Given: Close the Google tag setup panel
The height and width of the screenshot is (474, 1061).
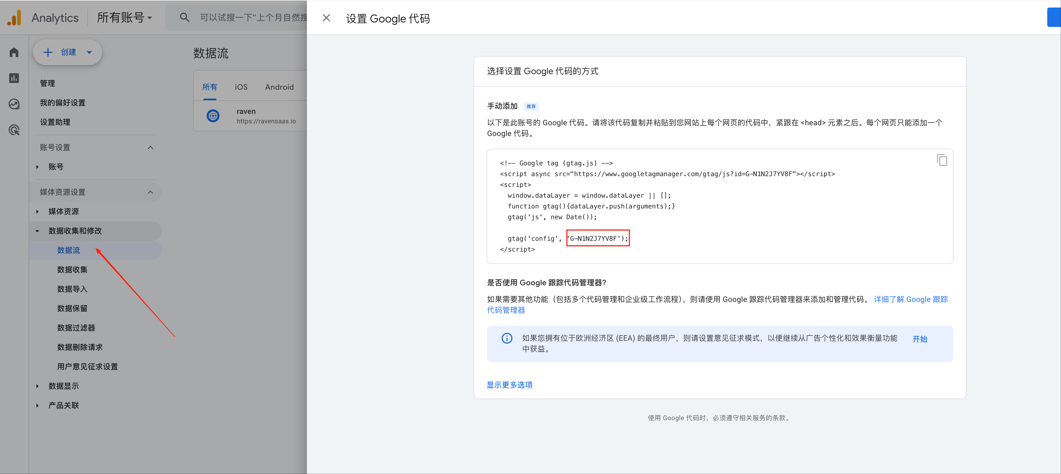Looking at the screenshot, I should pos(326,18).
